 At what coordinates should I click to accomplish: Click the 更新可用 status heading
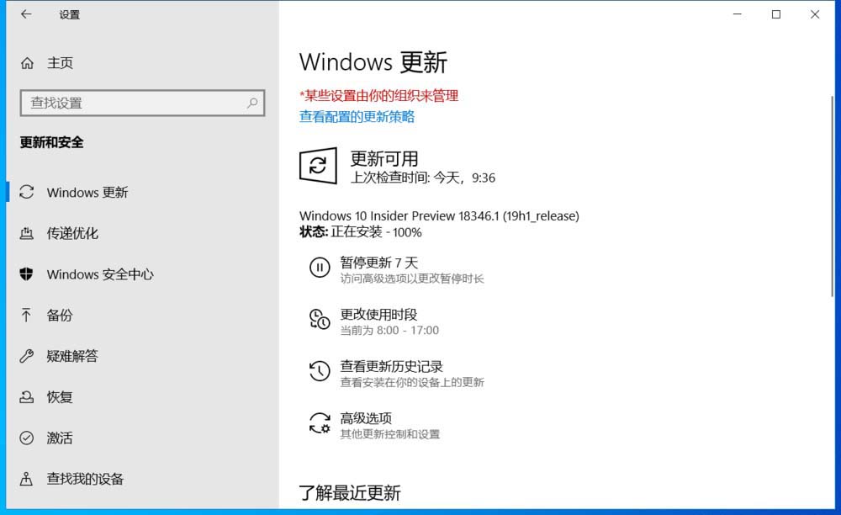click(384, 159)
